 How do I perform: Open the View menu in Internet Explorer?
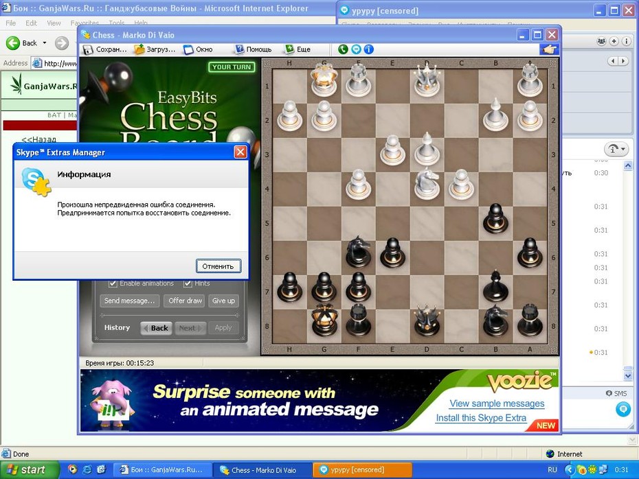coord(54,23)
